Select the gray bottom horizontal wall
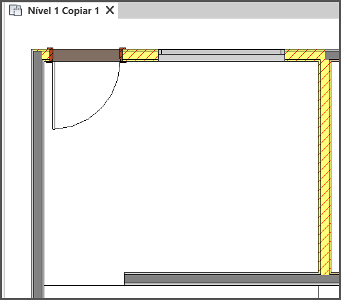This screenshot has width=341, height=300. (232, 279)
